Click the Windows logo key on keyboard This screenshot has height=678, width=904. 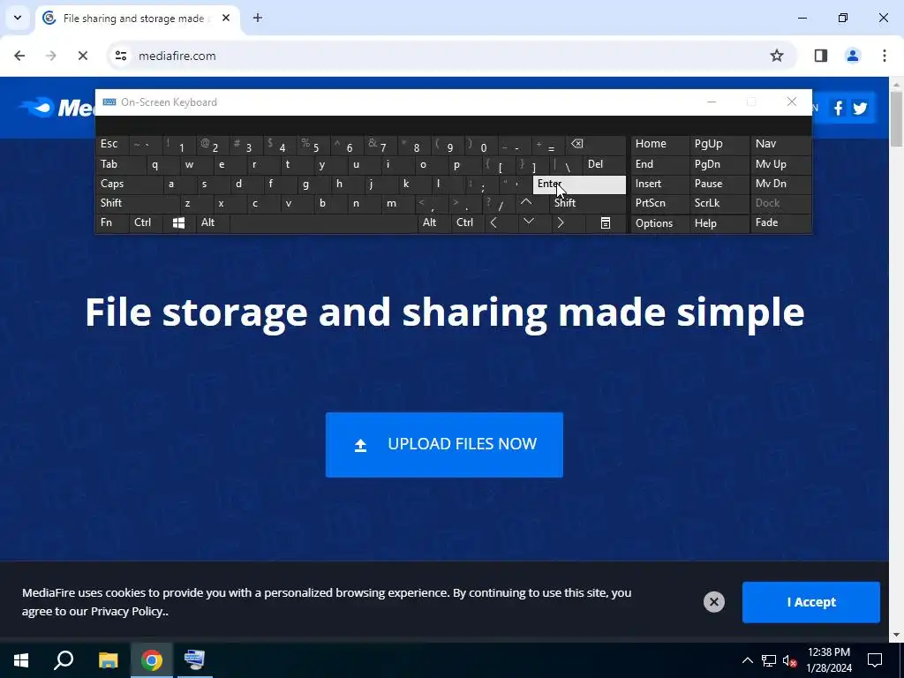[178, 223]
